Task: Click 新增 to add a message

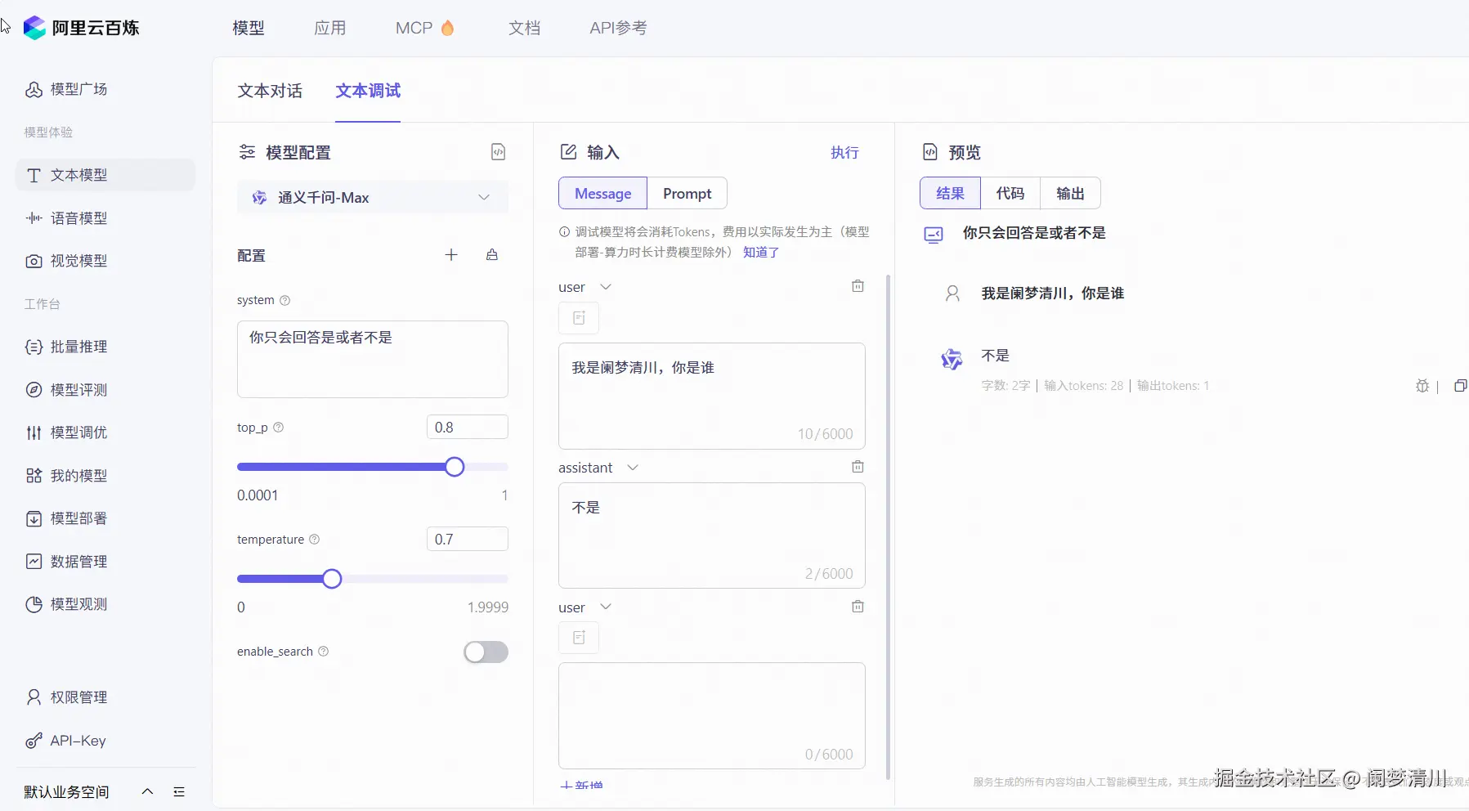Action: [x=582, y=786]
